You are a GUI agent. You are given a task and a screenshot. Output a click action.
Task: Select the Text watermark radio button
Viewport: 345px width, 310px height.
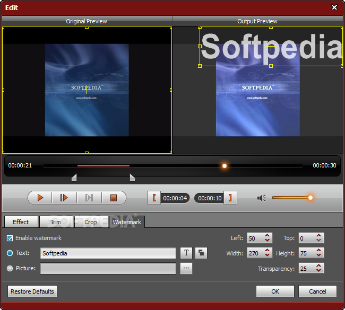10,253
